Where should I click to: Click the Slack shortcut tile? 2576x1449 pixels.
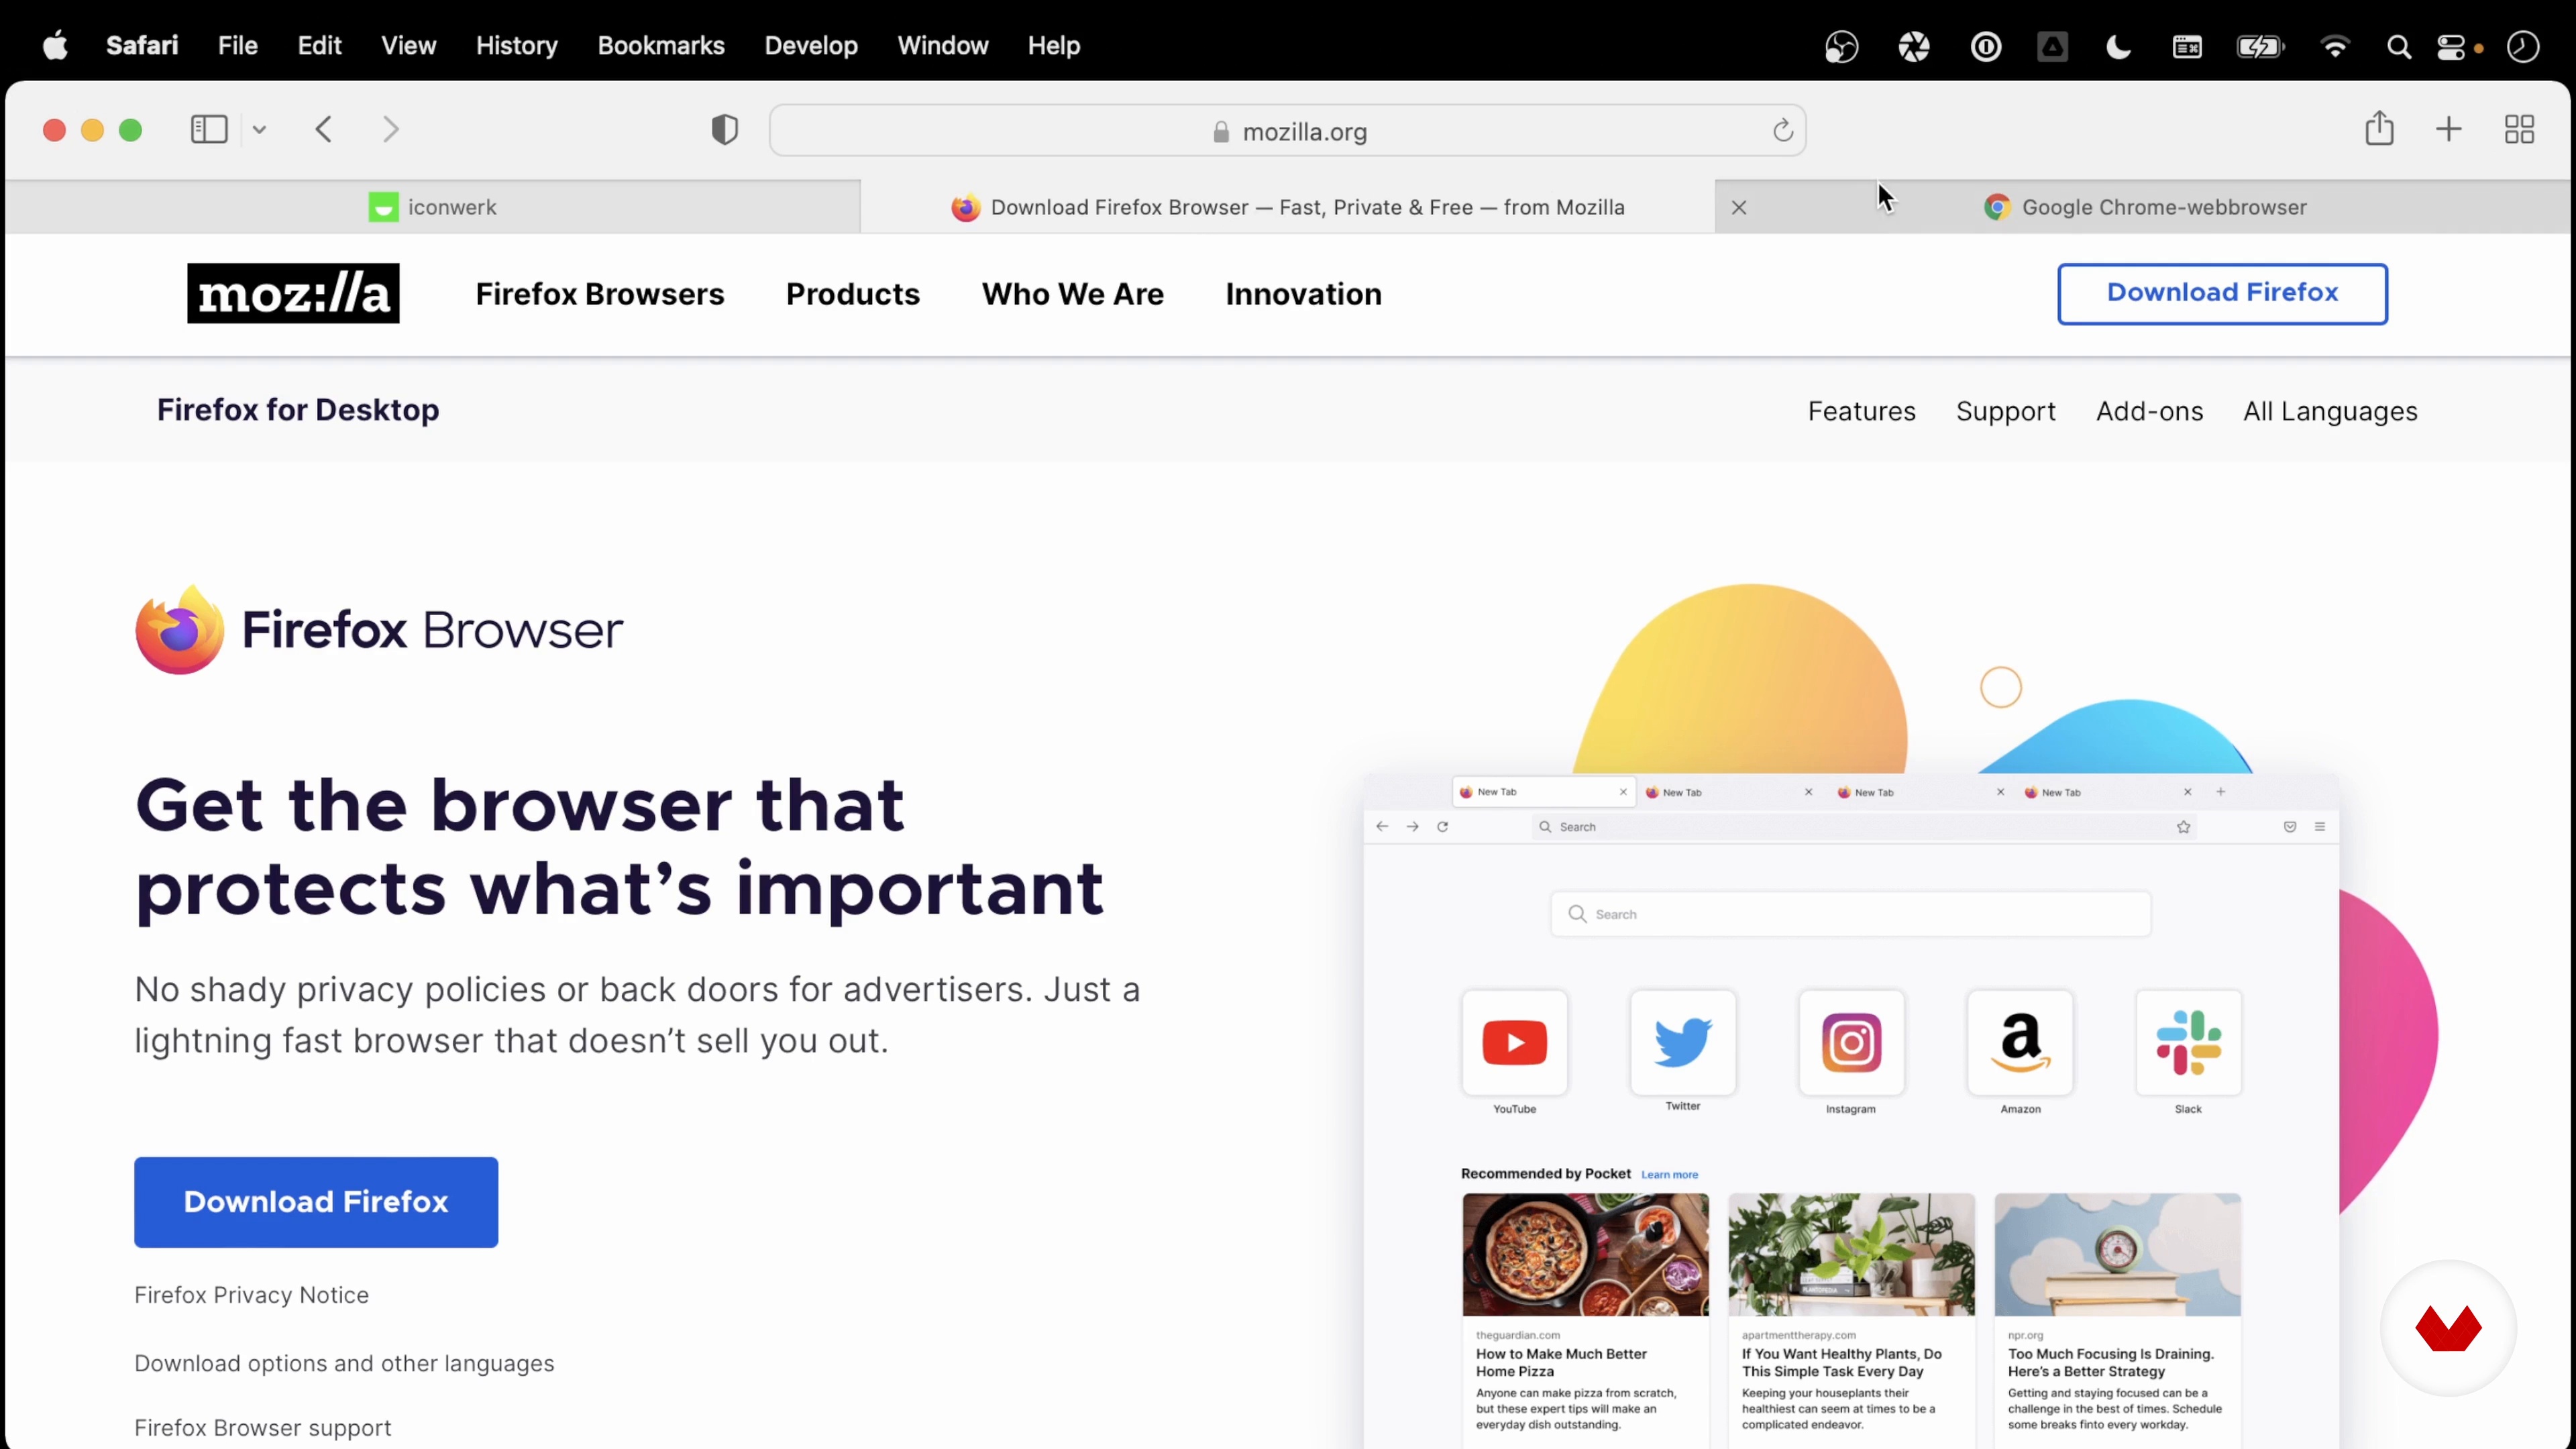click(x=2188, y=1042)
